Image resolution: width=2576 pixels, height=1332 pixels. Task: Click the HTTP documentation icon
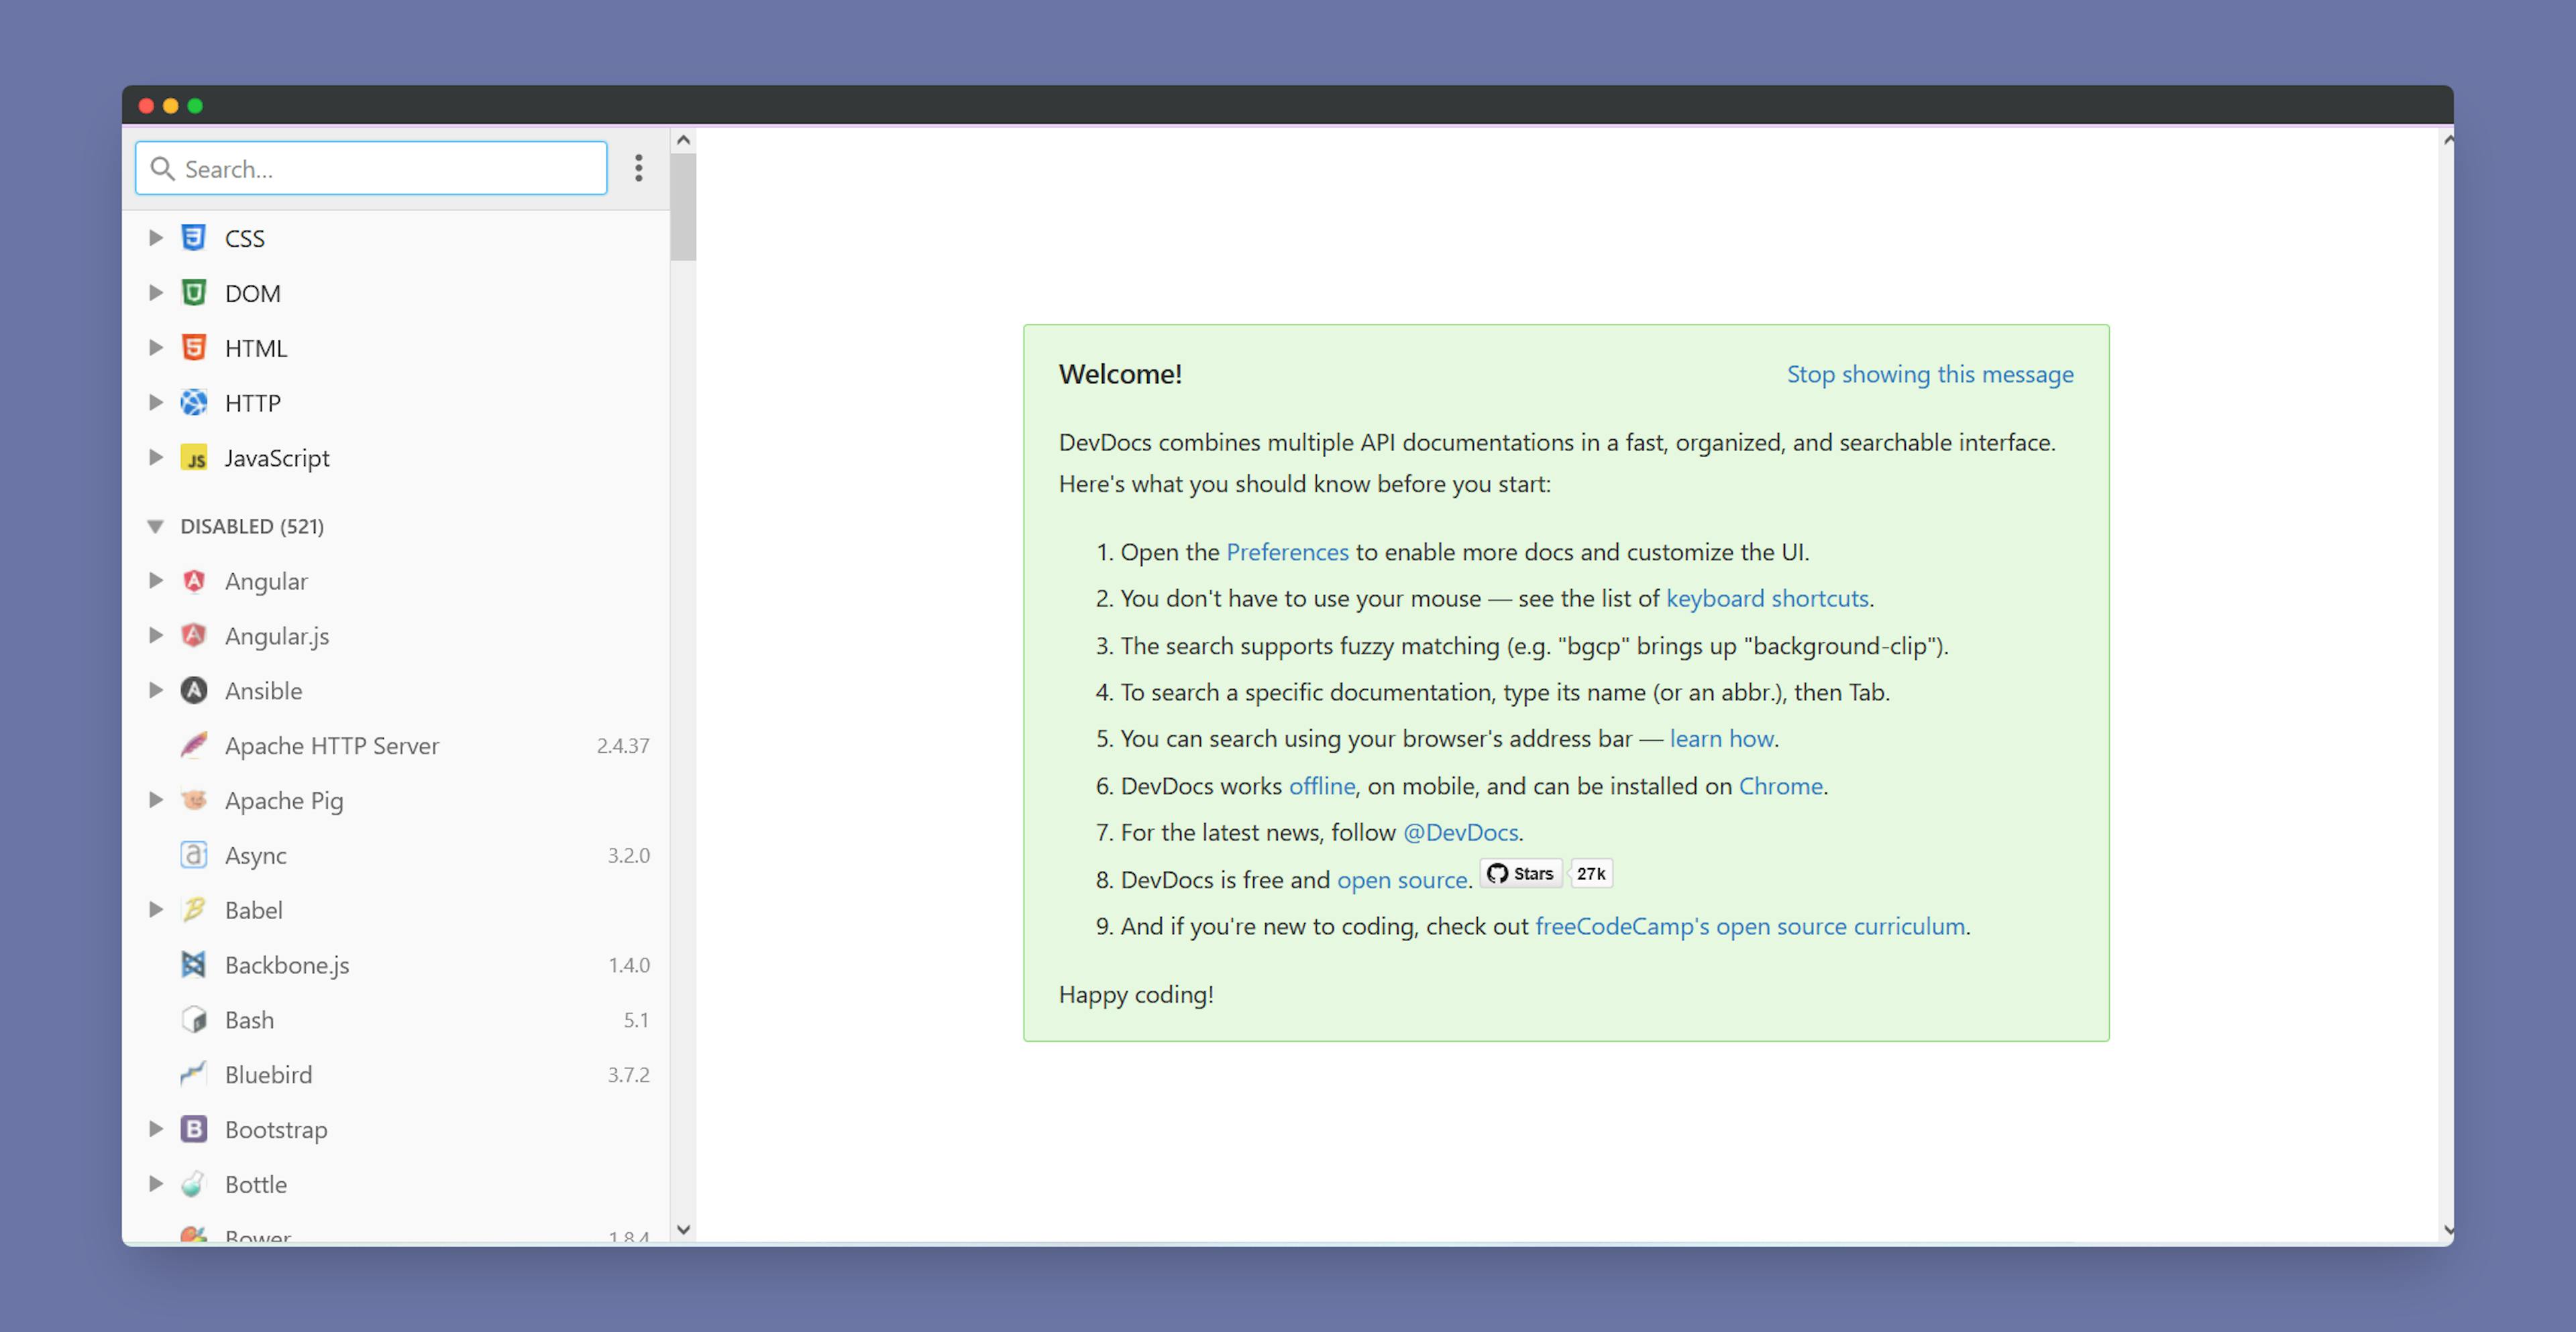click(x=195, y=403)
